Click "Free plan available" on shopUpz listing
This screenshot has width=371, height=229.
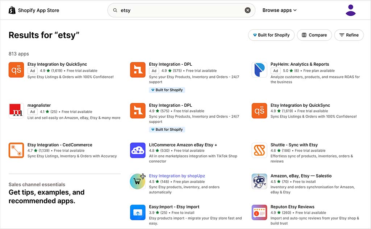(x=189, y=181)
